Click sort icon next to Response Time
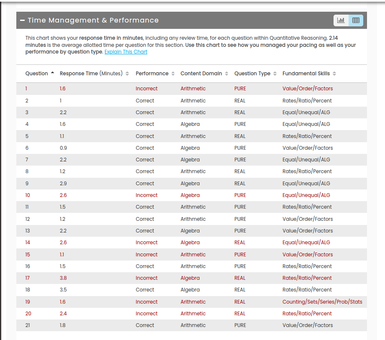Viewport: 385px width, 340px height. [127, 74]
